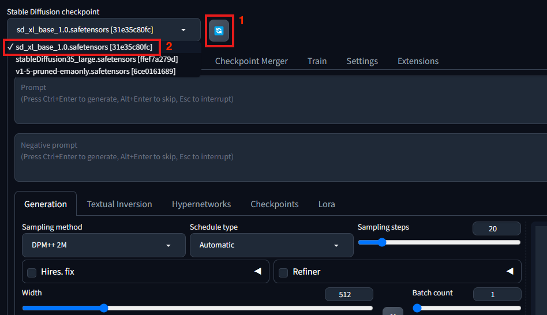Go to the Settings tab
547x315 pixels.
[362, 61]
